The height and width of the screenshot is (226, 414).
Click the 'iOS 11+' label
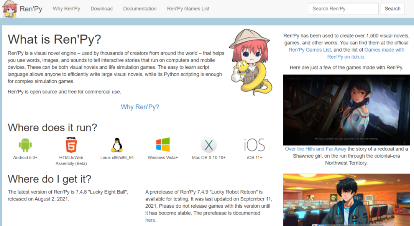[x=255, y=158]
